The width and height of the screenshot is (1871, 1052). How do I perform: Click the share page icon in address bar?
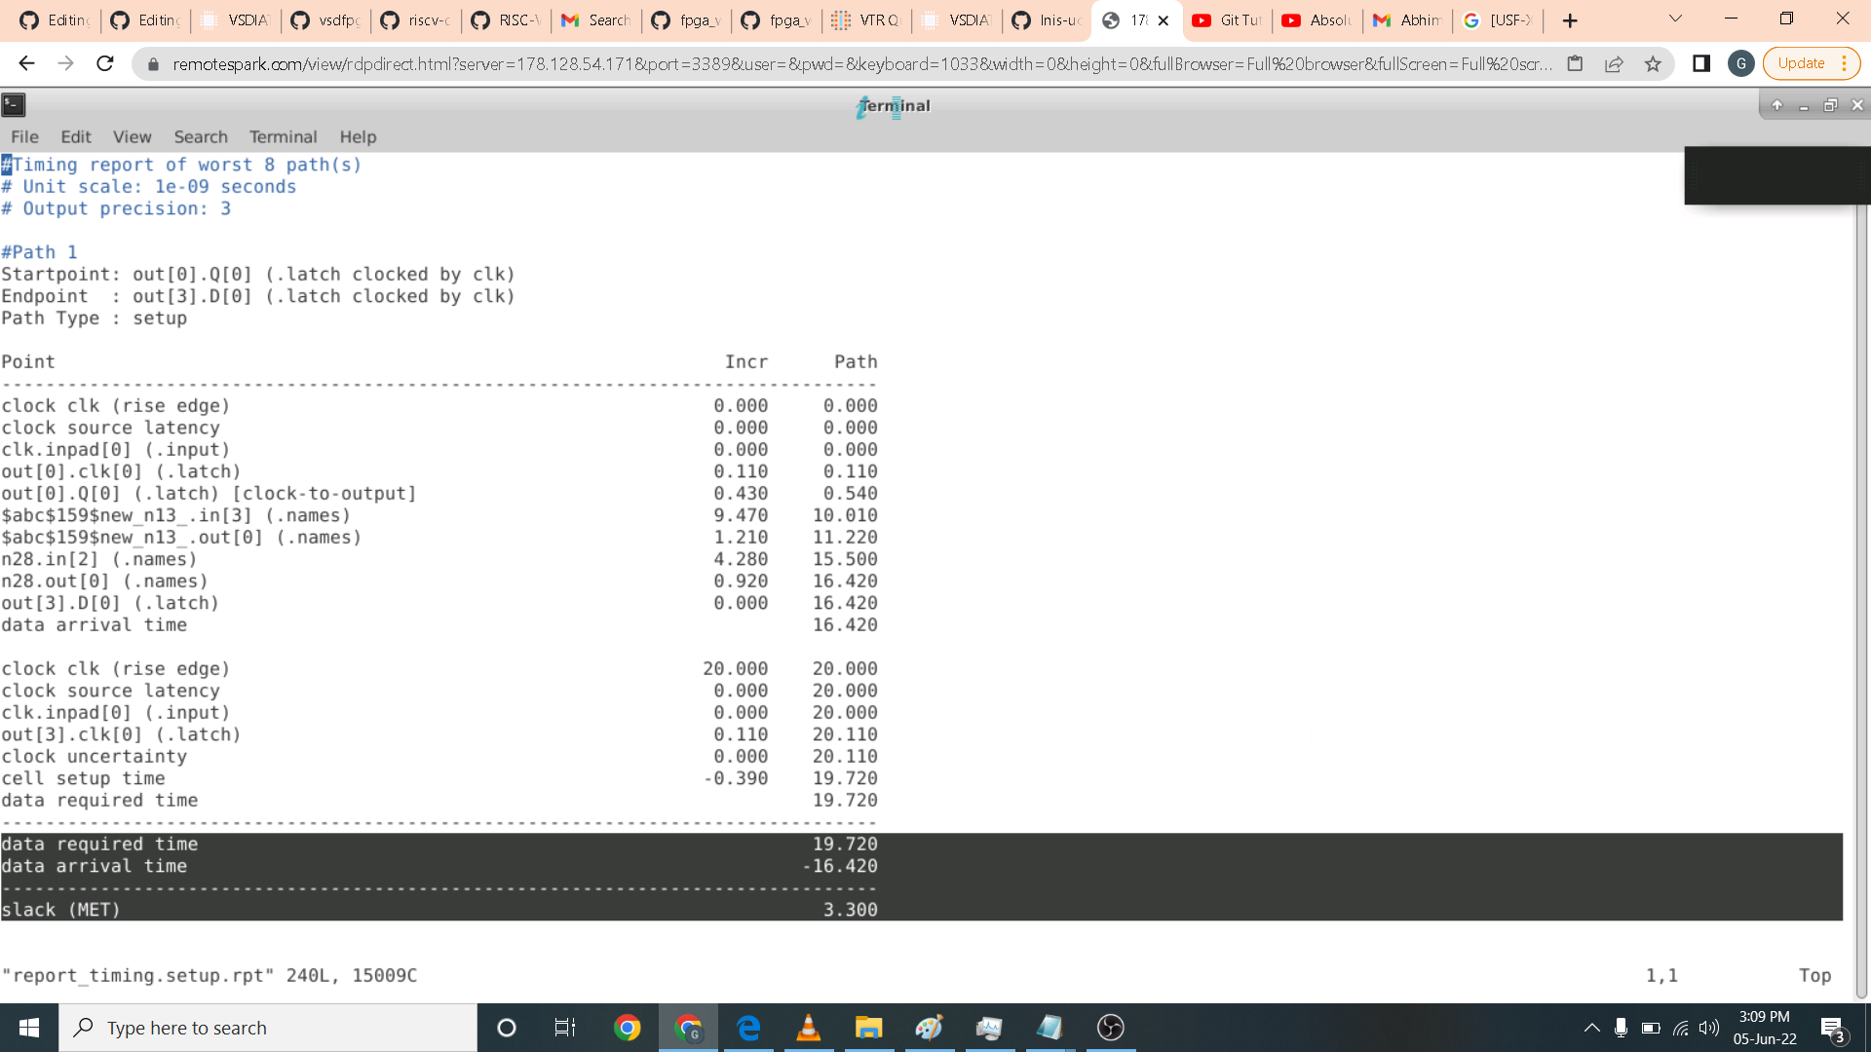point(1614,63)
